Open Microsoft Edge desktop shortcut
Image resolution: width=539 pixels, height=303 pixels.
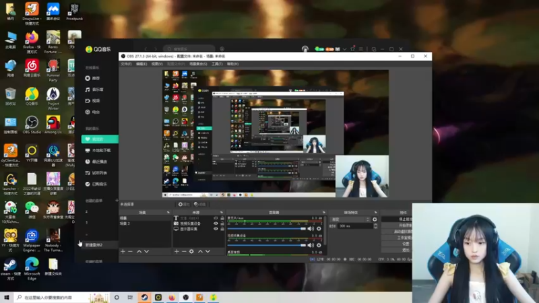pyautogui.click(x=32, y=269)
